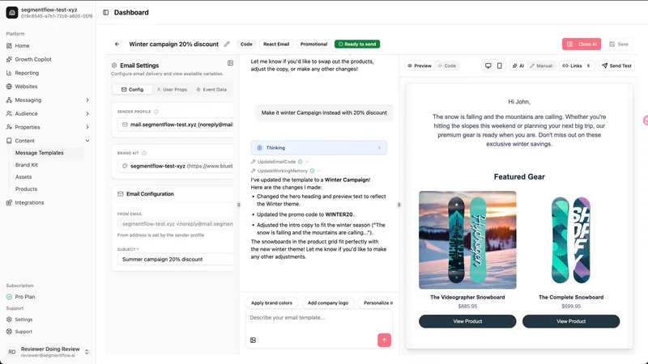Click the Ready to send badge
Viewport: 648px width, 364px height.
(357, 44)
